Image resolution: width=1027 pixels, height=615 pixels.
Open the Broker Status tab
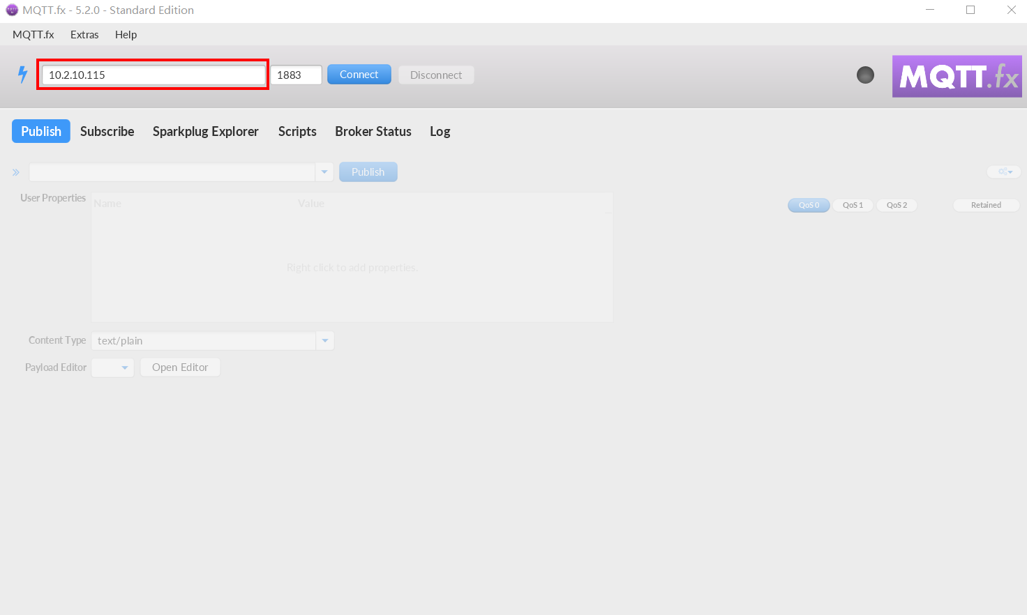tap(373, 131)
